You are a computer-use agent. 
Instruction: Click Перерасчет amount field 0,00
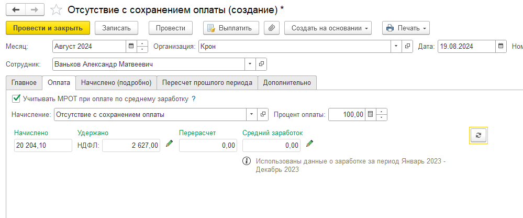(x=208, y=146)
